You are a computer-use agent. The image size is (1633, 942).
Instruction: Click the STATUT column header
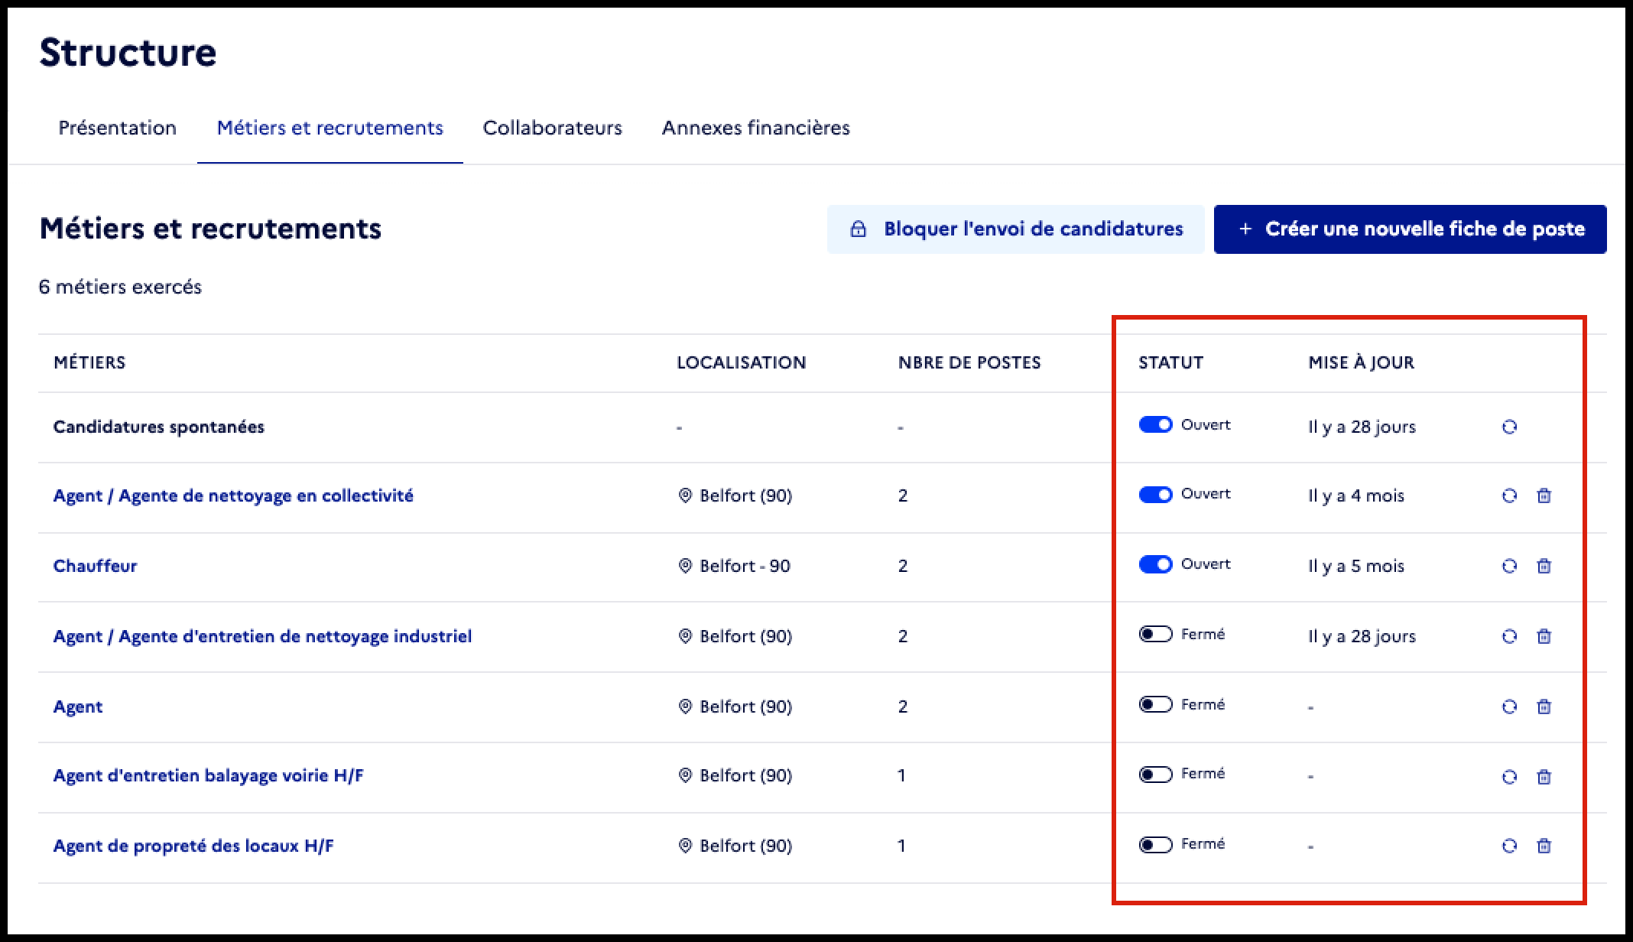(x=1170, y=362)
